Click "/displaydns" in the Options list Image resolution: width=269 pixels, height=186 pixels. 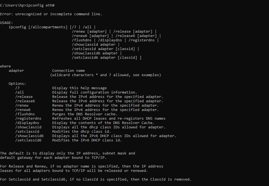coord(27,123)
